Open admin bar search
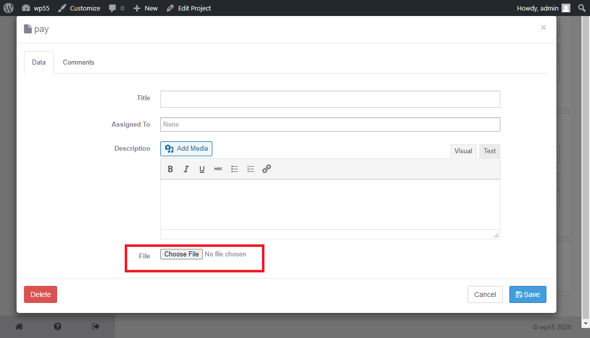The height and width of the screenshot is (338, 590). (x=581, y=8)
